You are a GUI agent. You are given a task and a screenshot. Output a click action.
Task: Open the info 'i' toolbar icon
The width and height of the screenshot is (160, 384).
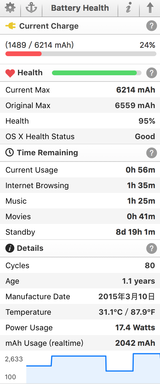click(128, 8)
